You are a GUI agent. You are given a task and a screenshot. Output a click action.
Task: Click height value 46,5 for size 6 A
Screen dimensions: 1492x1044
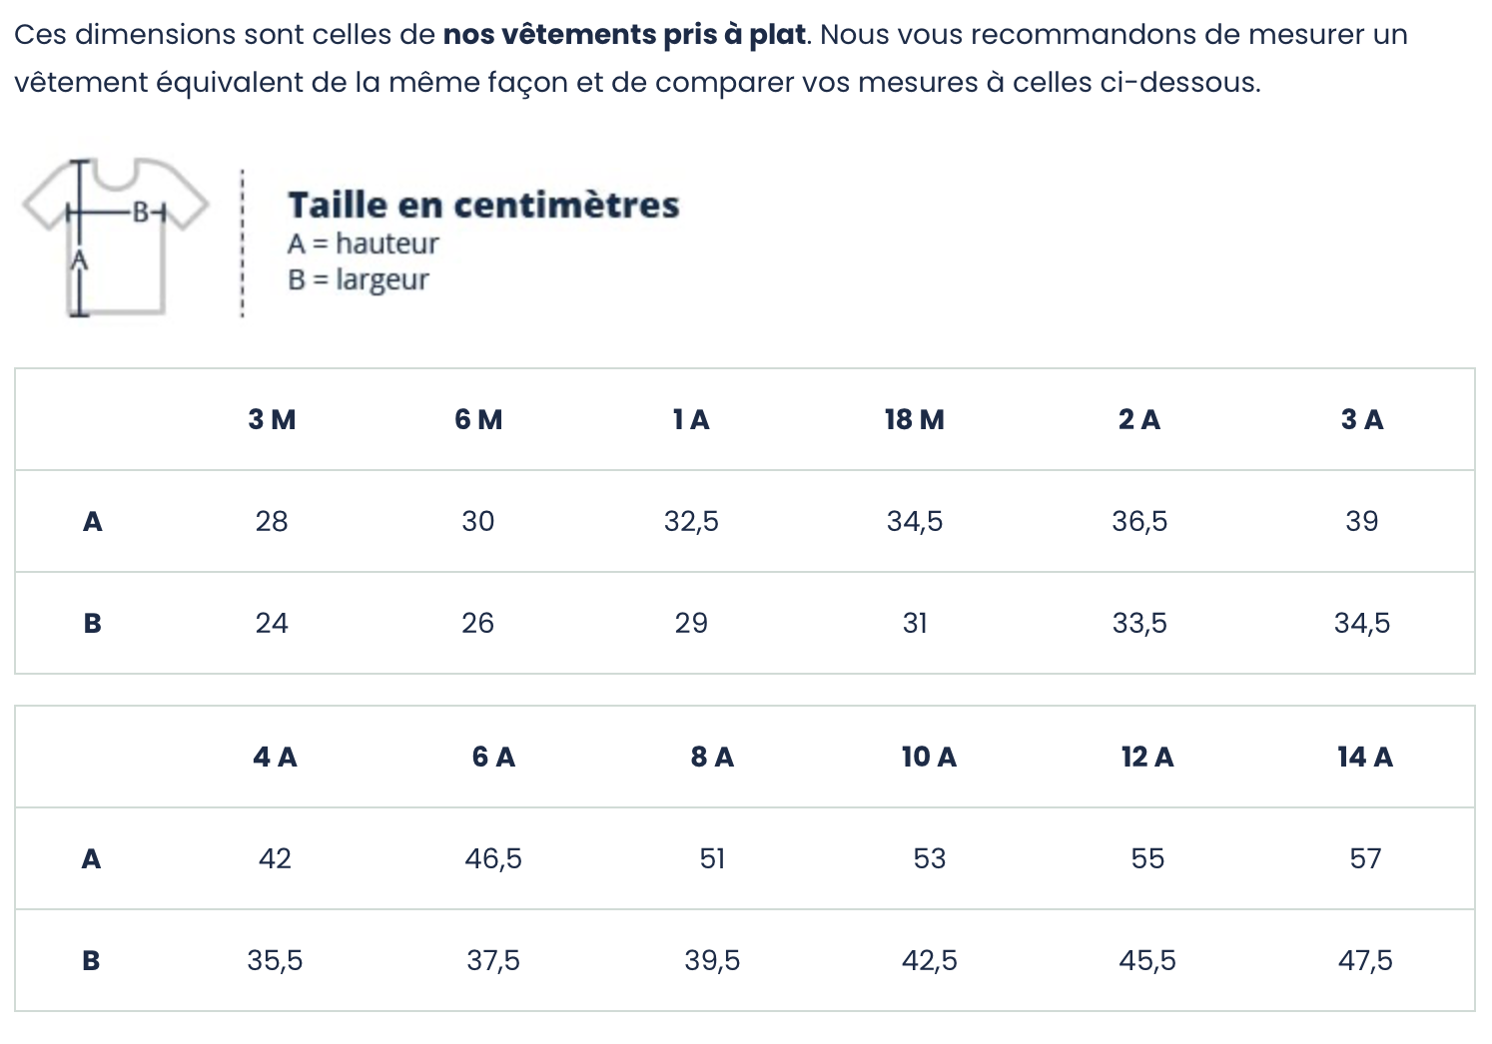point(493,859)
